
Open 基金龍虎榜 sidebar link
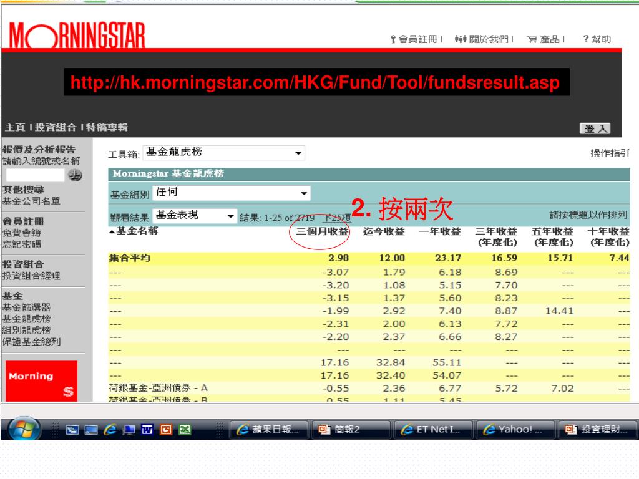(x=26, y=319)
